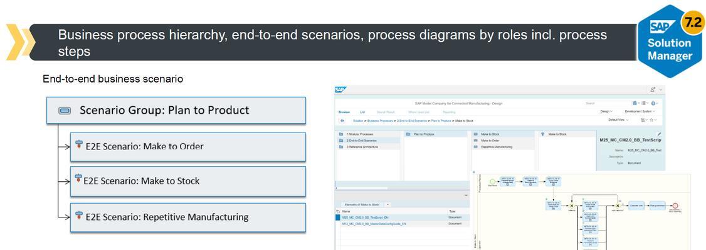706x250 pixels.
Task: Click the Scenario Group rectangle icon on slide
Action: [x=65, y=111]
